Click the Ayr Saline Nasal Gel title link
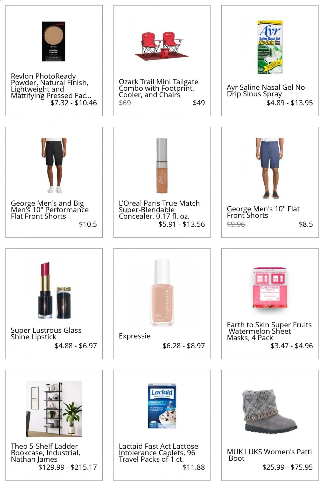The height and width of the screenshot is (486, 324). 267,90
